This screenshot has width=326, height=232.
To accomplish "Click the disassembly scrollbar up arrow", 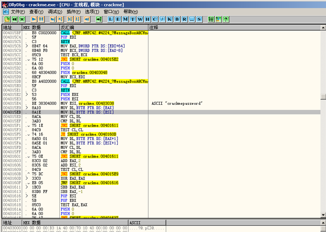I will (323, 27).
